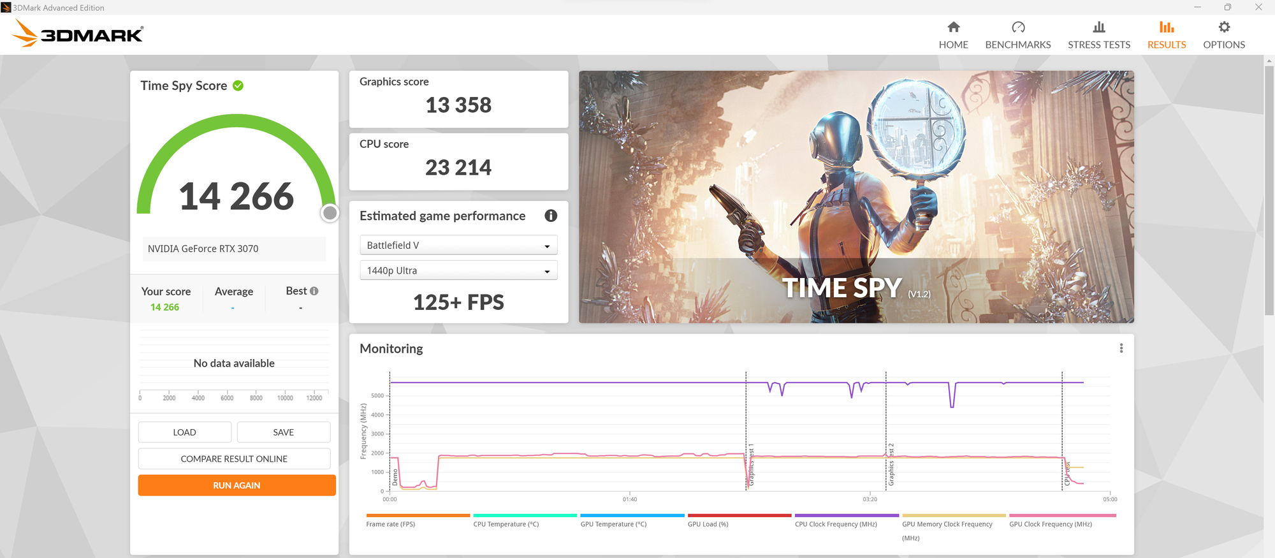Click the Graphics test 2 timeline marker
The height and width of the screenshot is (558, 1275).
tap(891, 465)
